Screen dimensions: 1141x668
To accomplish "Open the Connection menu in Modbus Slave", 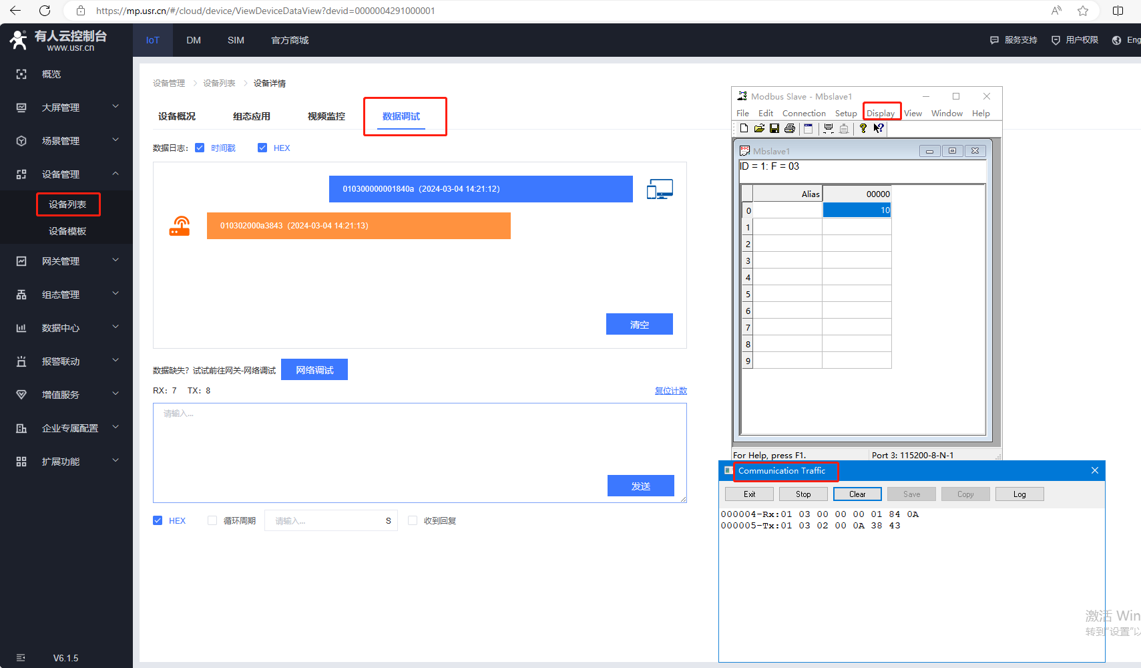I will click(x=804, y=114).
